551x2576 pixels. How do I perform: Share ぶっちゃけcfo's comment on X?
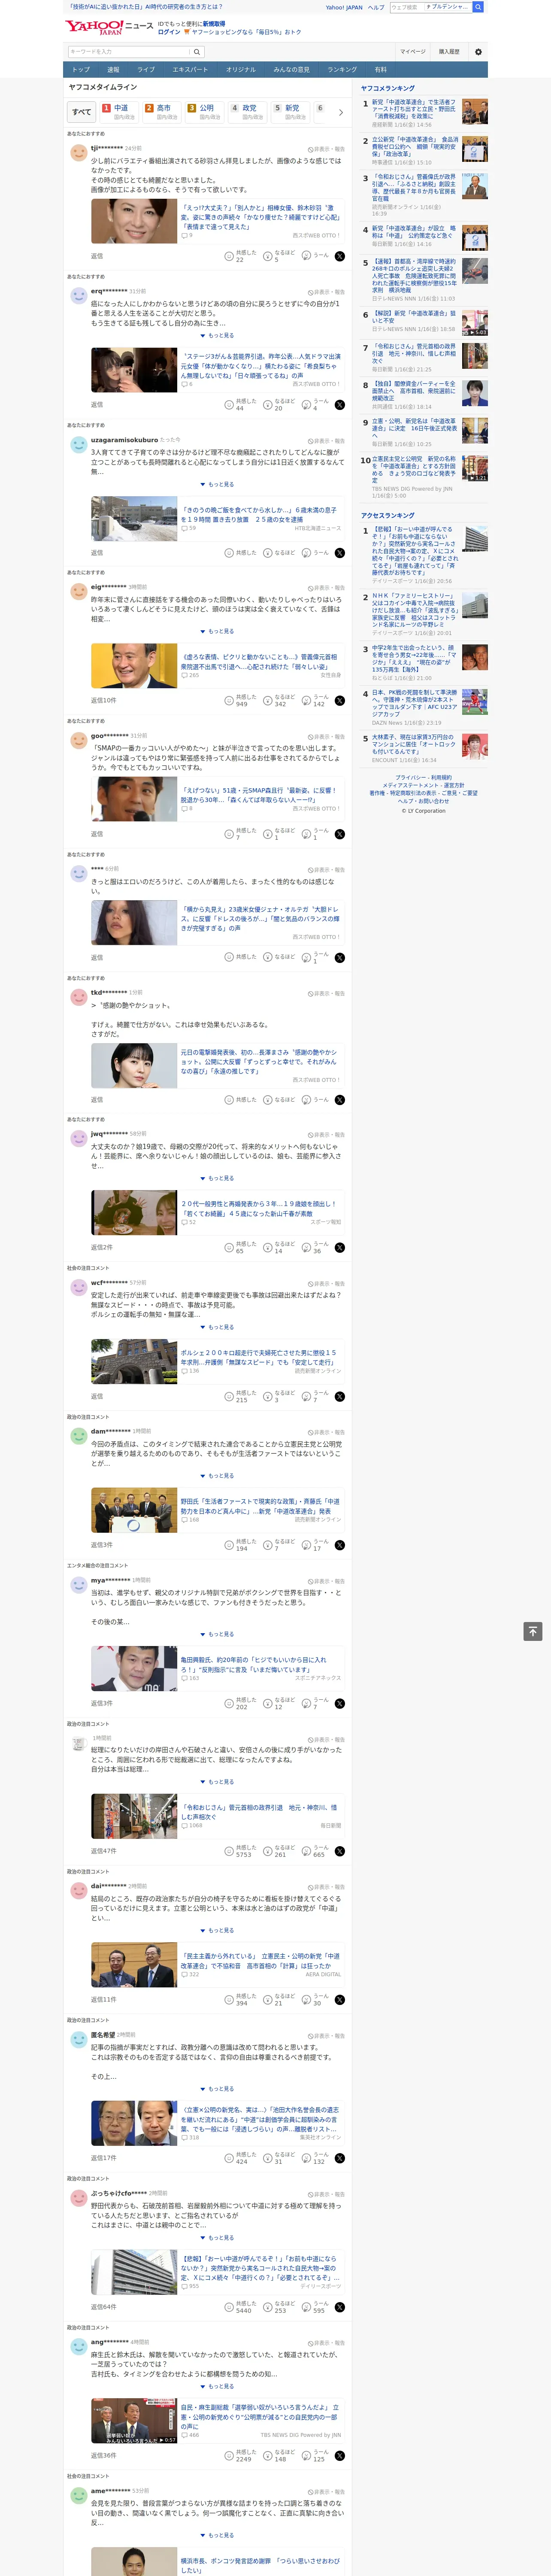click(x=340, y=2307)
